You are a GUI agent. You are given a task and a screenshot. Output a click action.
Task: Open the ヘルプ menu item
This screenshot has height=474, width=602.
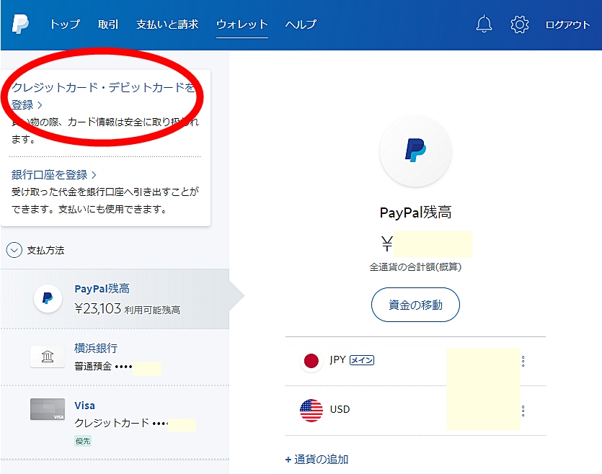pyautogui.click(x=301, y=24)
